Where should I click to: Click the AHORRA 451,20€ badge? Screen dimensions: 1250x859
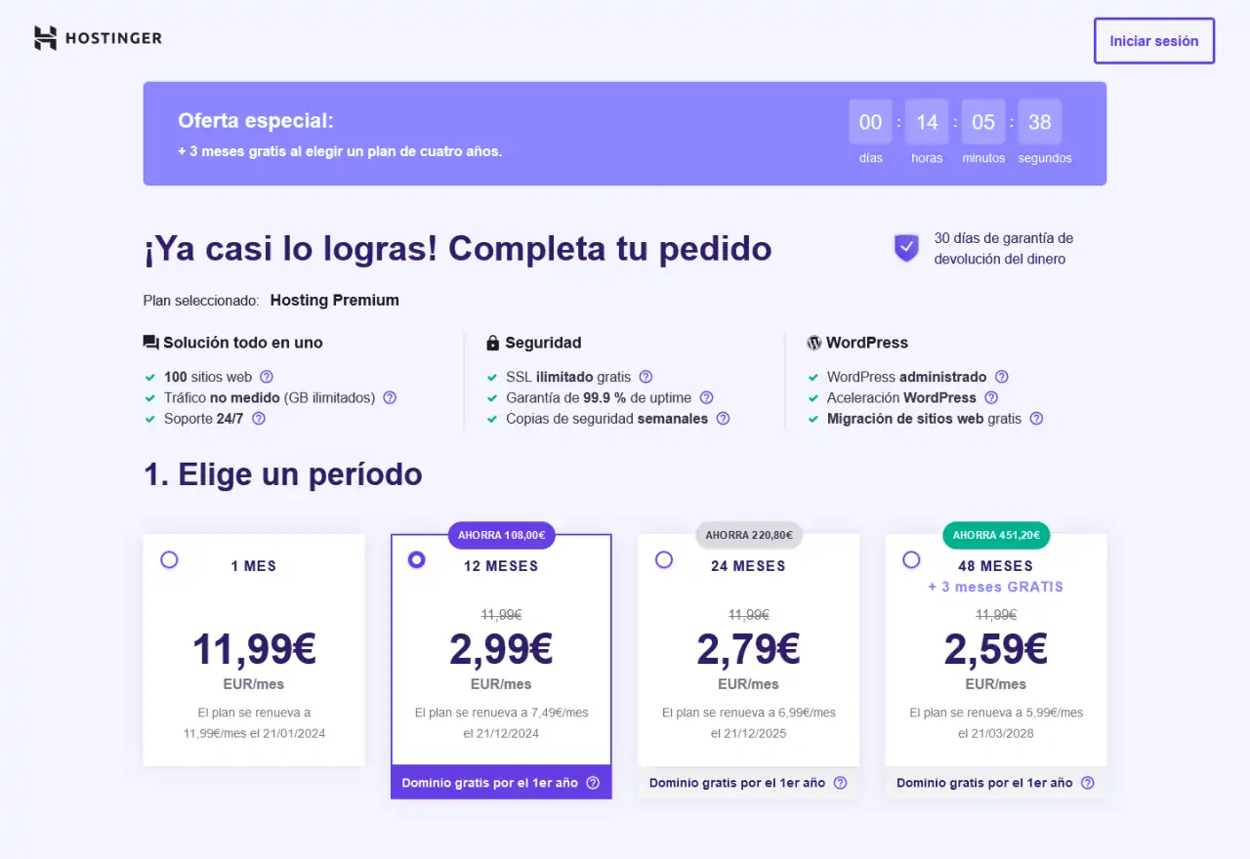click(x=996, y=535)
